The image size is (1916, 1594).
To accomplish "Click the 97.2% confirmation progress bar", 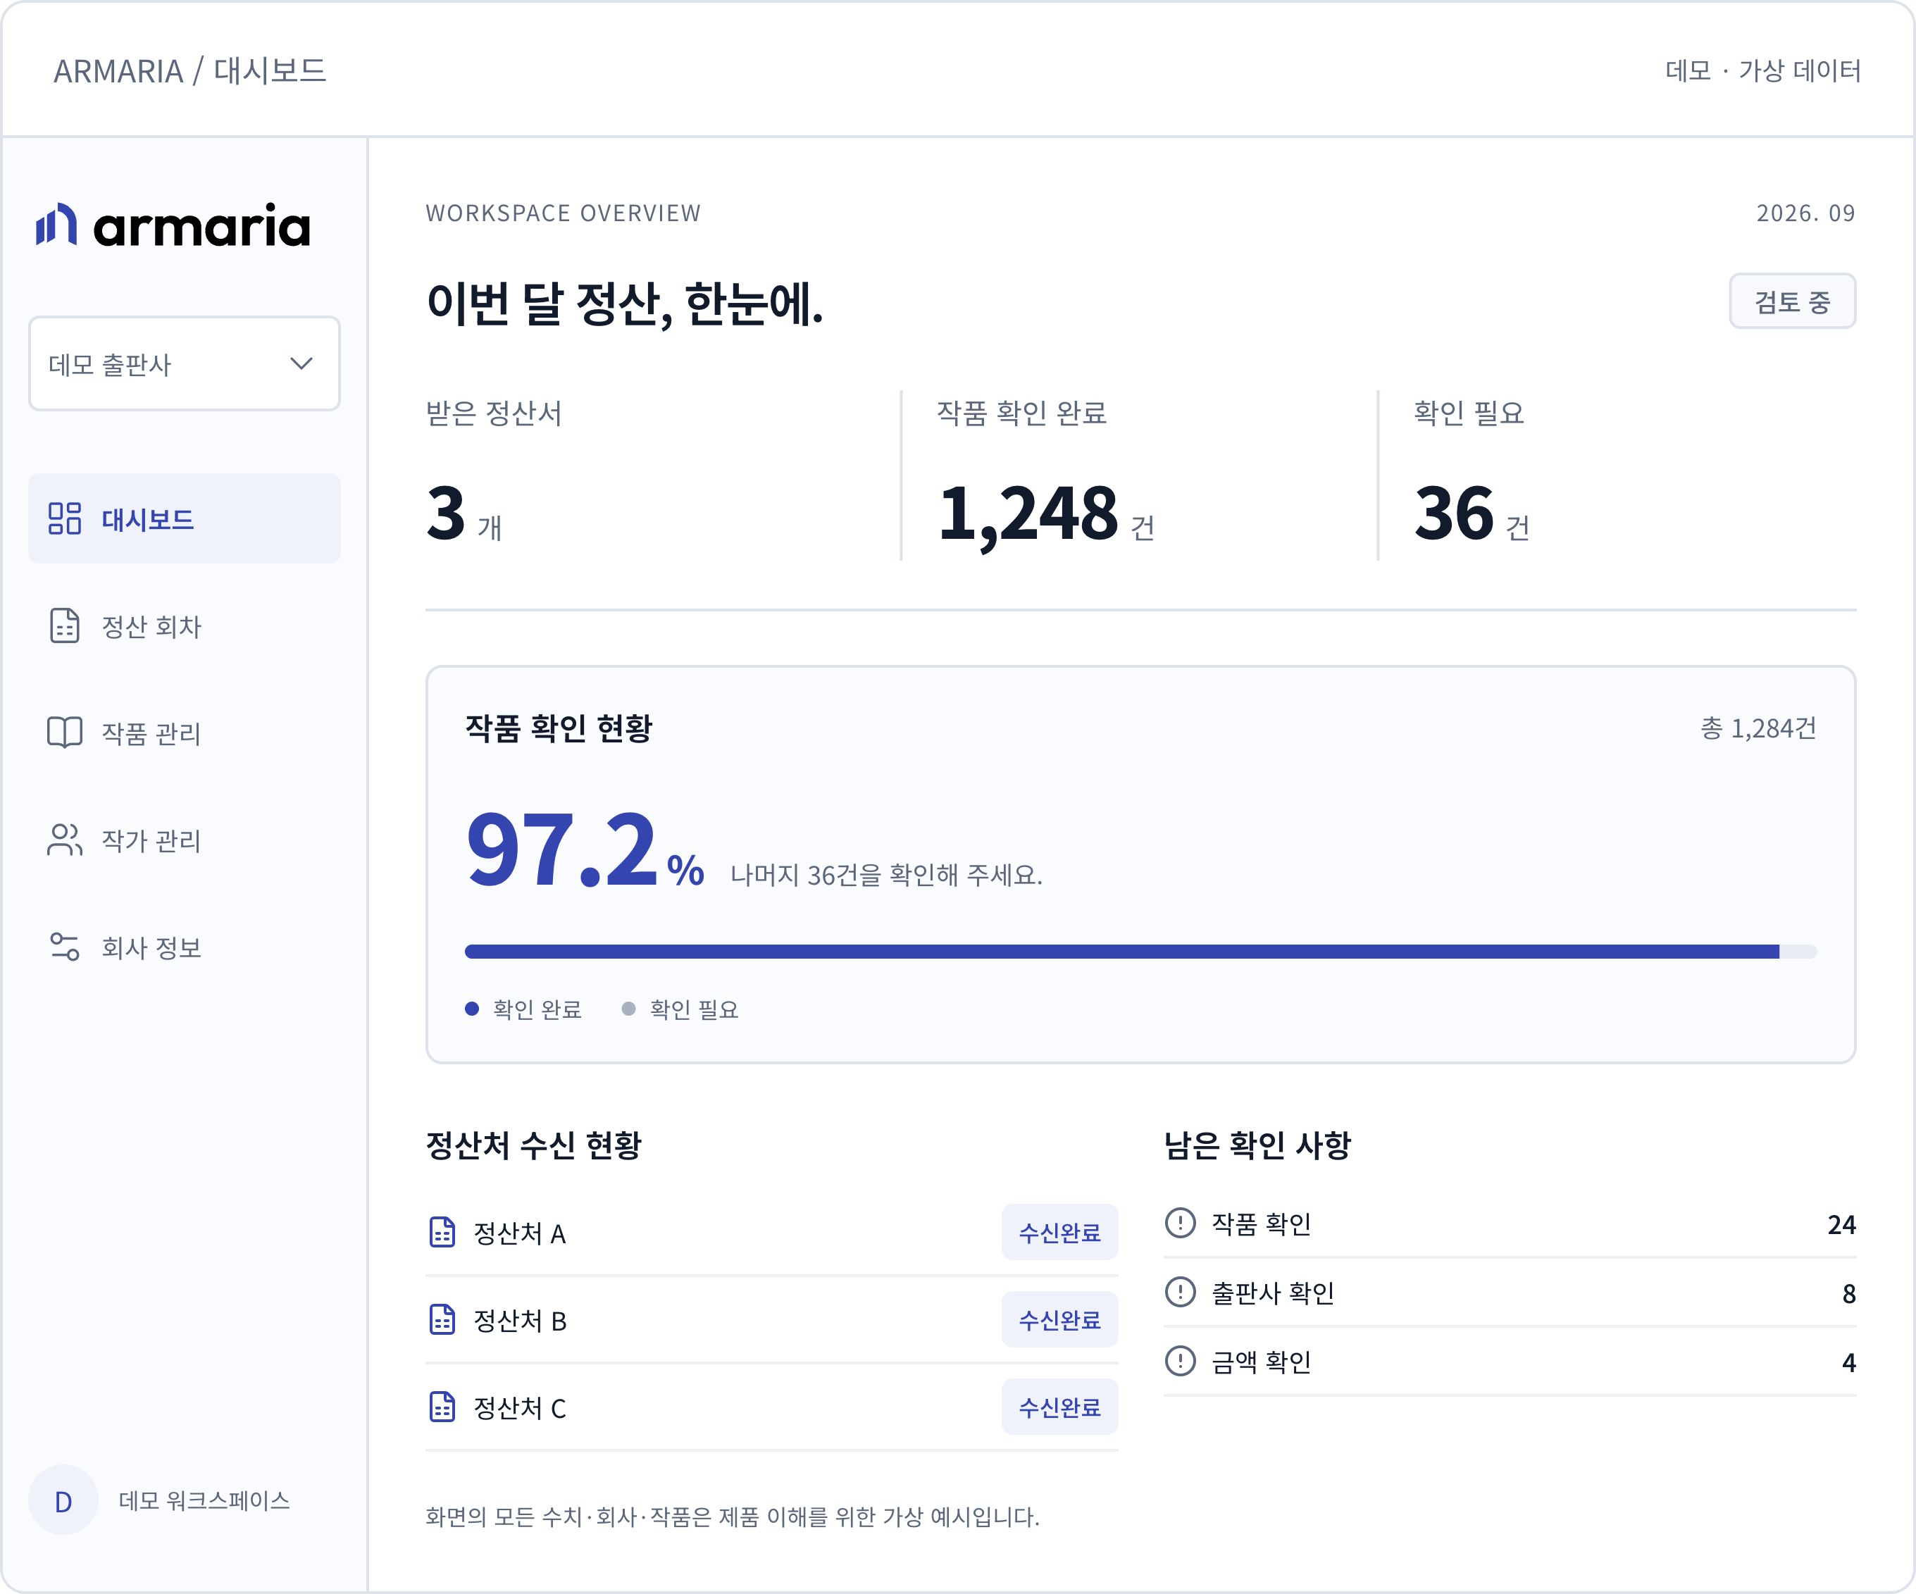I will click(x=1140, y=952).
